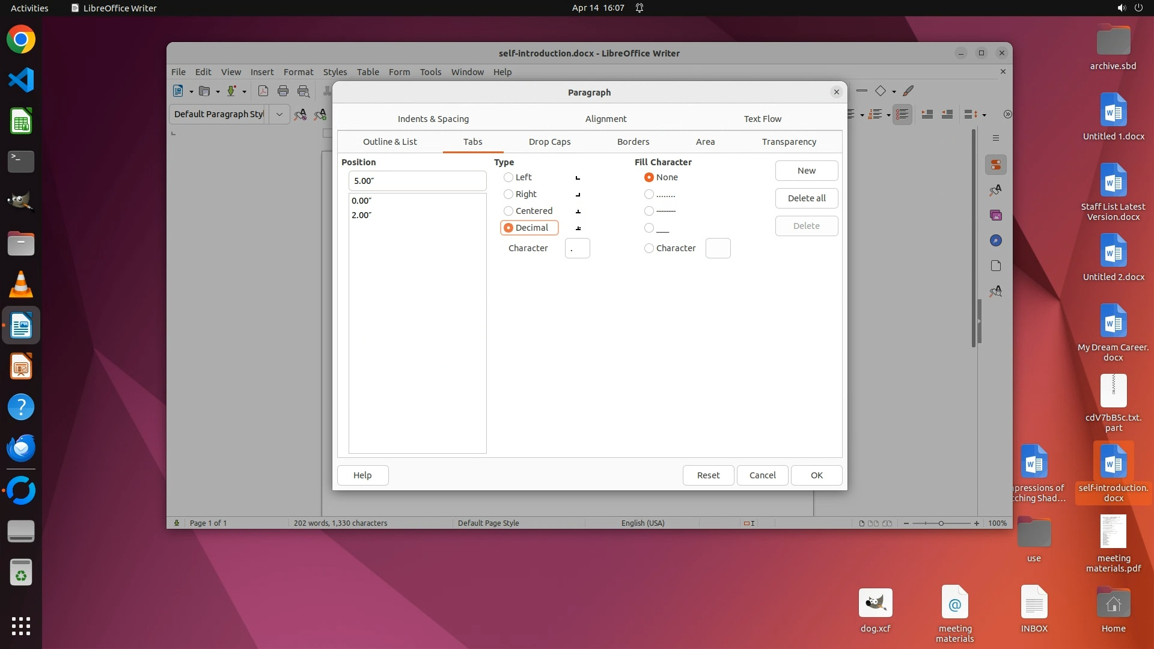Click the Print Preview toolbar icon

[x=304, y=91]
